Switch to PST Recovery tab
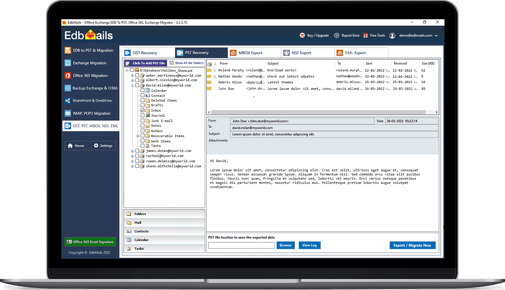The image size is (505, 290). tap(202, 53)
